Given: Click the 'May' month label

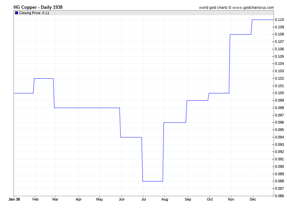Looking at the screenshot, I should point(100,200).
